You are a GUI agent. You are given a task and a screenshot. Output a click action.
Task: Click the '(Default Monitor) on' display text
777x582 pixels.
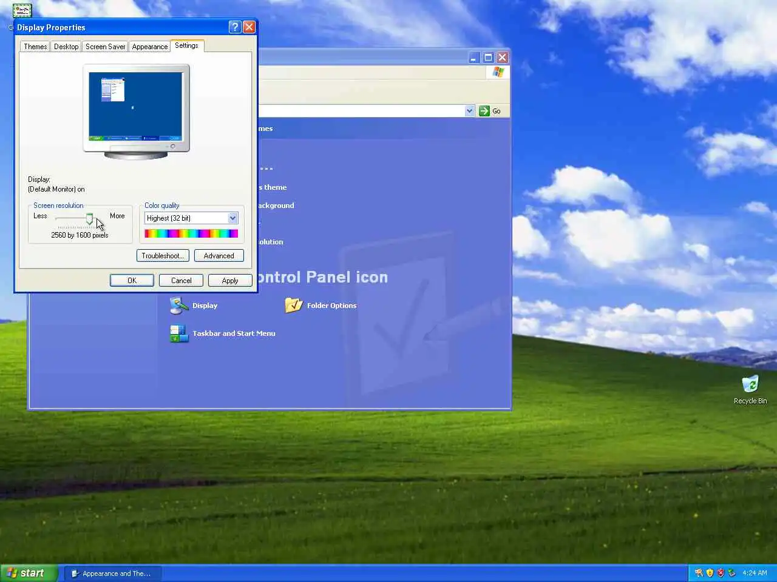[x=56, y=189]
